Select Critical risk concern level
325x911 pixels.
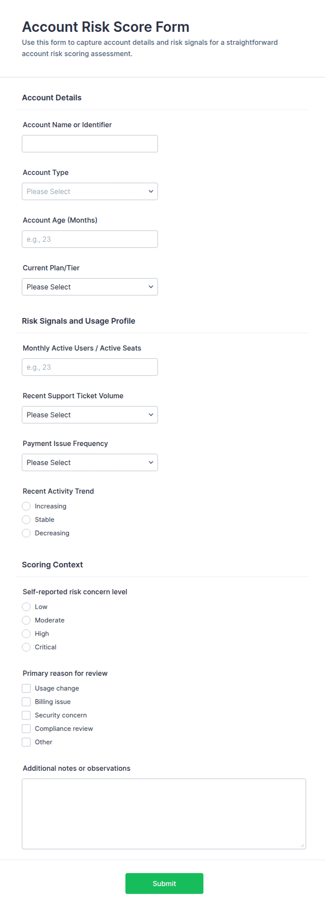click(x=26, y=647)
